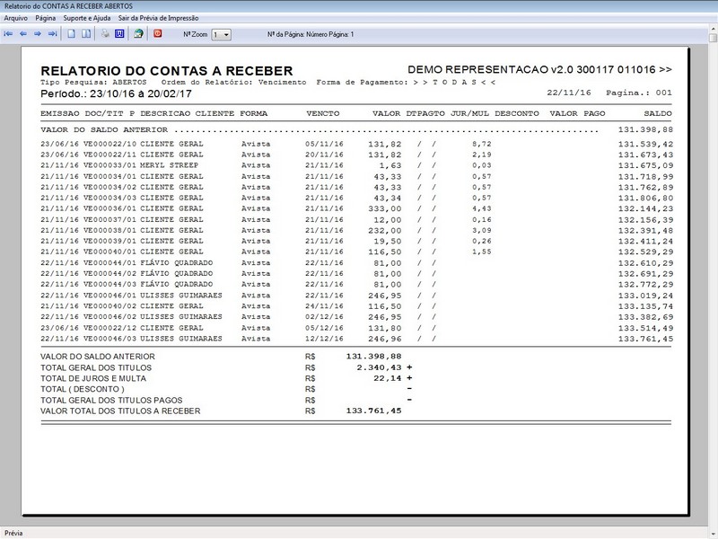This screenshot has height=539, width=718.
Task: Click the saldo anterior value 131.398,88 in the SALDO column
Action: click(x=645, y=129)
